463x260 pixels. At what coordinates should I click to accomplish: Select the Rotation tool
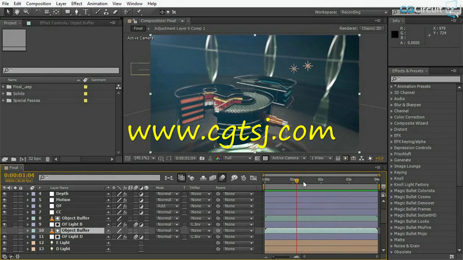(38, 12)
